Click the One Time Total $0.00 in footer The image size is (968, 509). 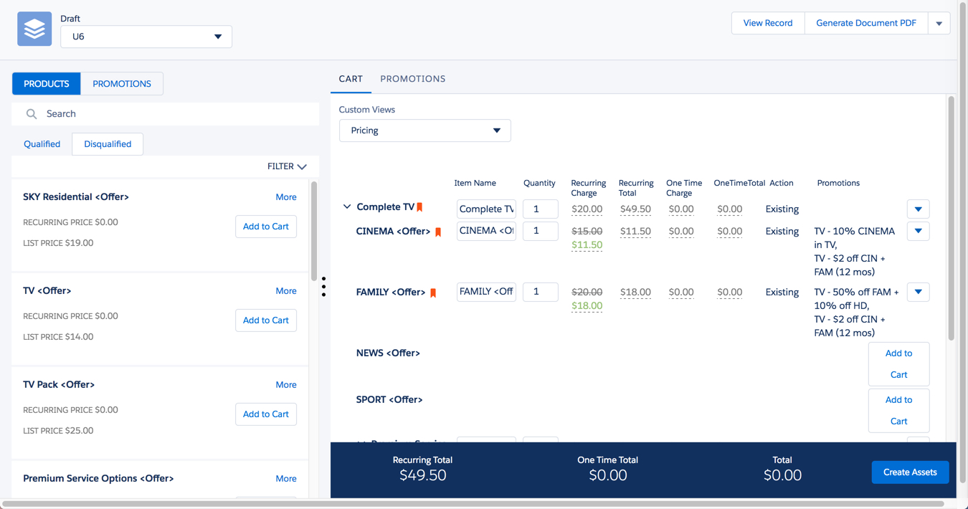(608, 475)
